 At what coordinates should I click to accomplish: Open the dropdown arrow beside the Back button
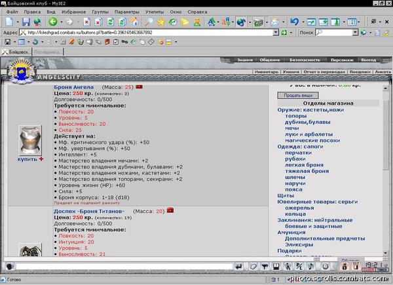point(62,22)
